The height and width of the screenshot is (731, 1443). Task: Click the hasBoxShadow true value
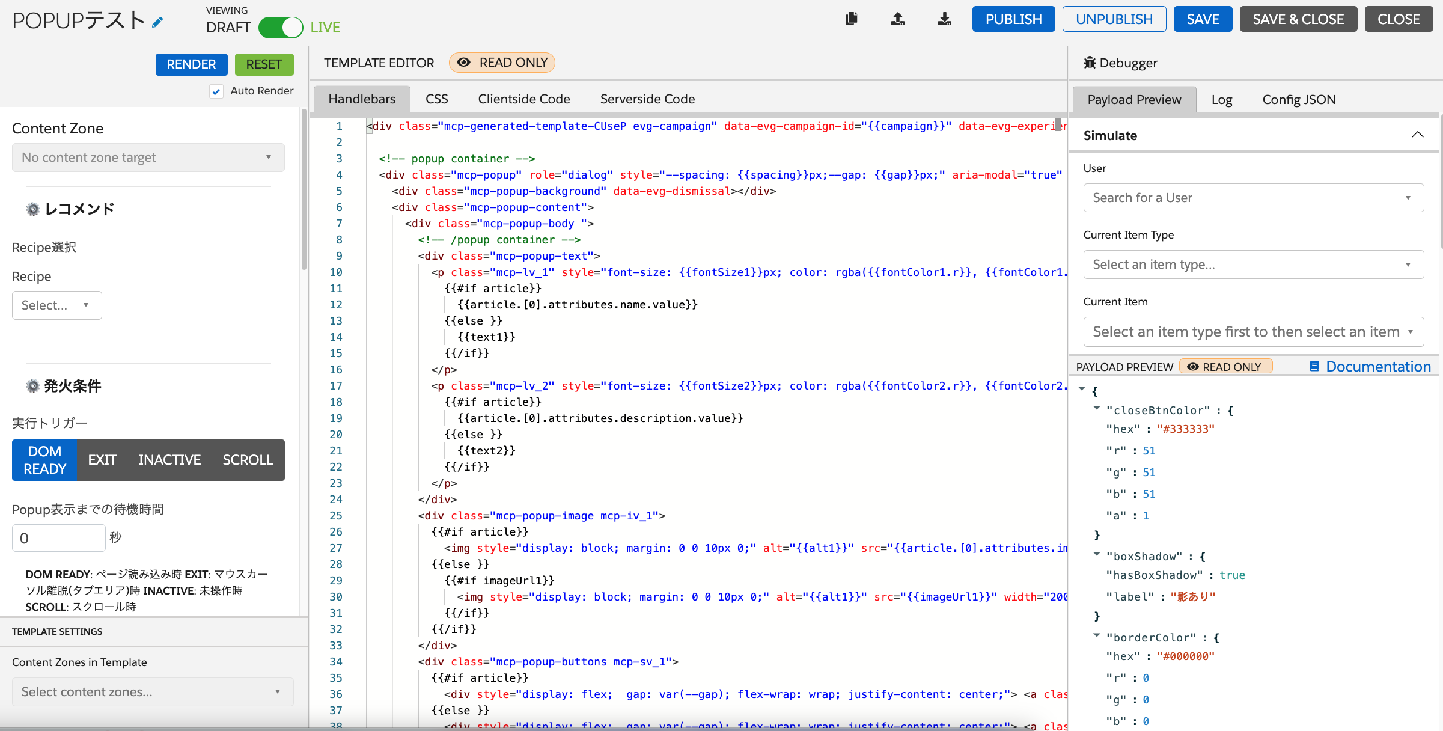[x=1232, y=575]
